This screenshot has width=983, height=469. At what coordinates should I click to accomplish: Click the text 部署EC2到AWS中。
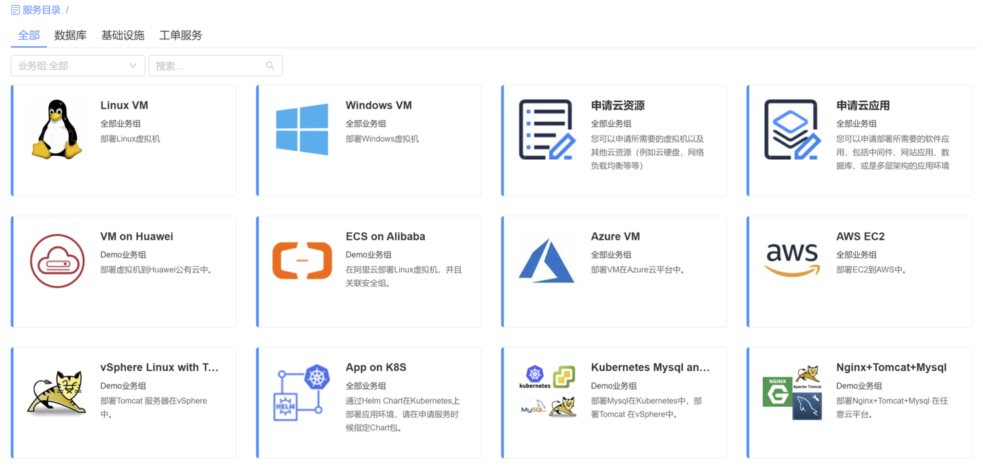click(871, 270)
